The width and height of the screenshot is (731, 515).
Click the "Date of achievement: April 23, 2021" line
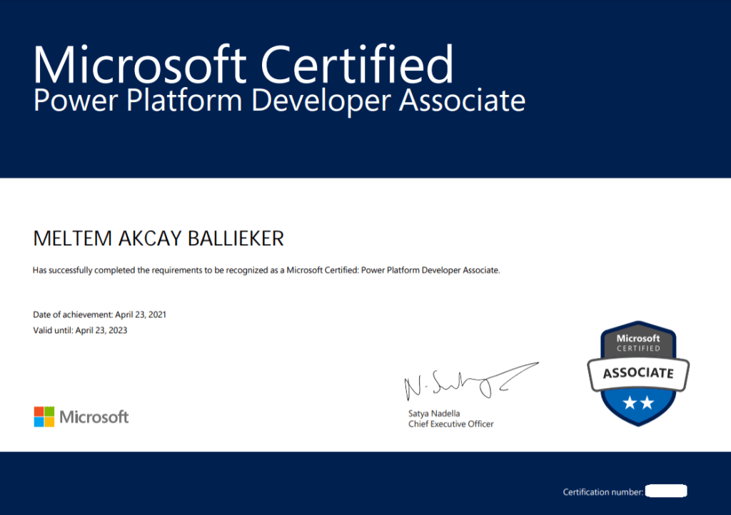coord(100,315)
